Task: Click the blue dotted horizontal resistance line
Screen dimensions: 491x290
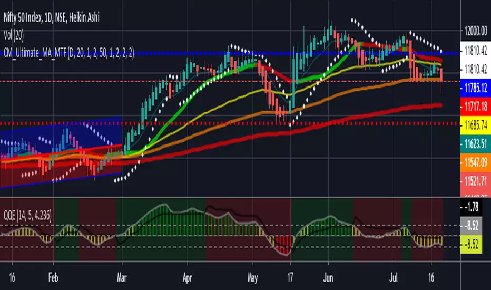Action: [230, 53]
